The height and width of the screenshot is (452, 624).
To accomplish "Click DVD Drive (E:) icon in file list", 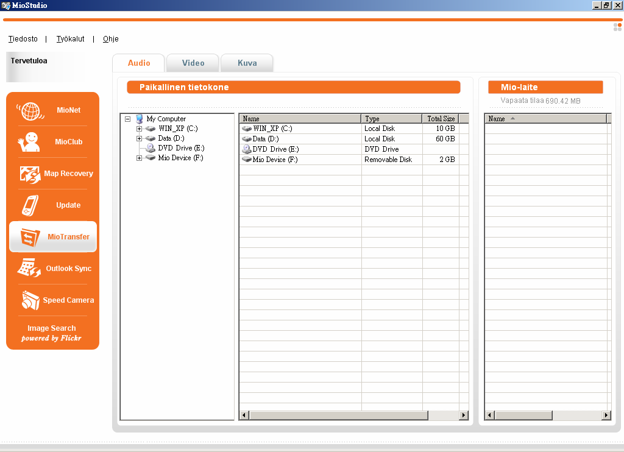I will 247,149.
